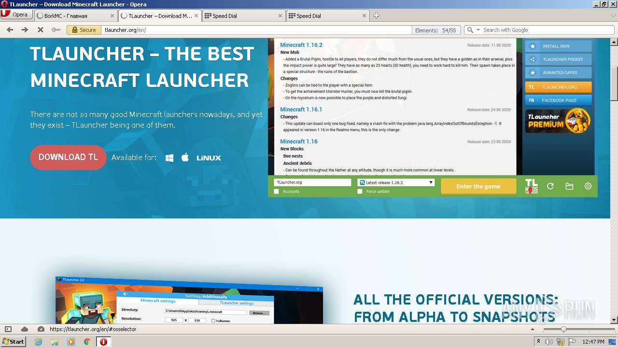The width and height of the screenshot is (618, 348).
Task: Open the Opera menu button
Action: point(16,14)
